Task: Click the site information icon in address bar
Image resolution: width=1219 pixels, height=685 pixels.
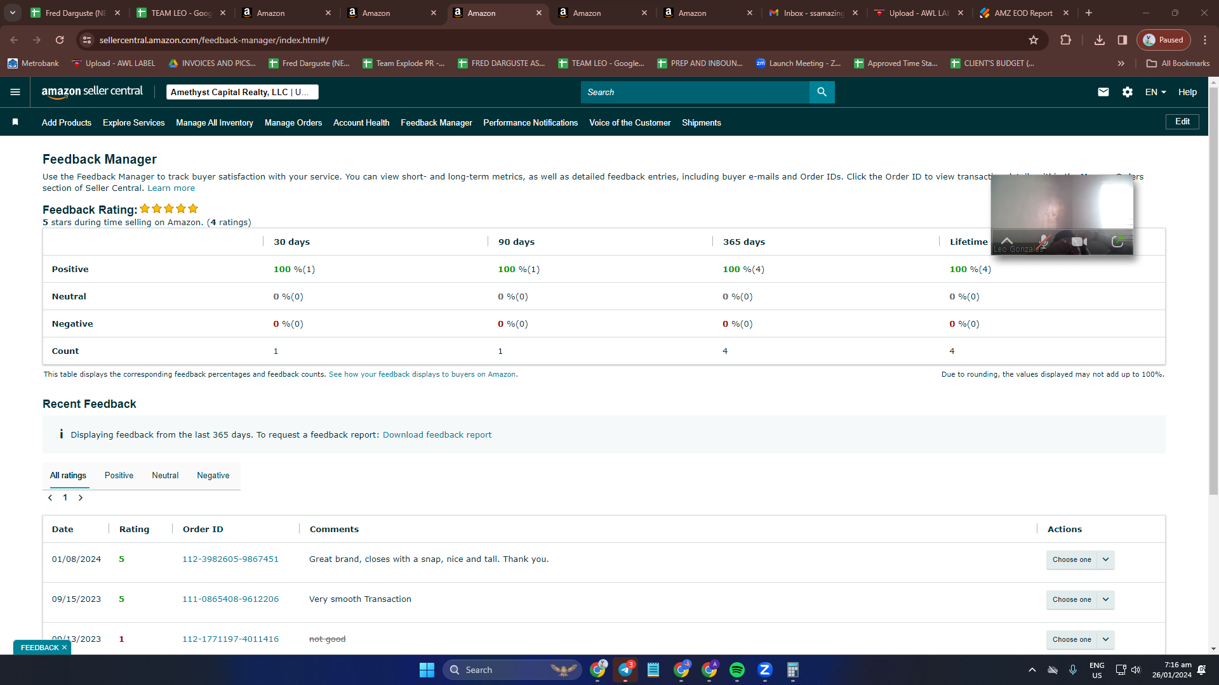Action: click(x=87, y=40)
